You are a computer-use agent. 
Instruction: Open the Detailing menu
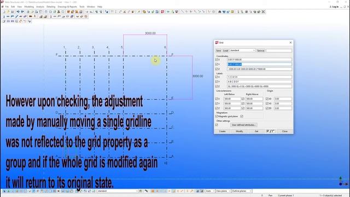click(x=51, y=7)
